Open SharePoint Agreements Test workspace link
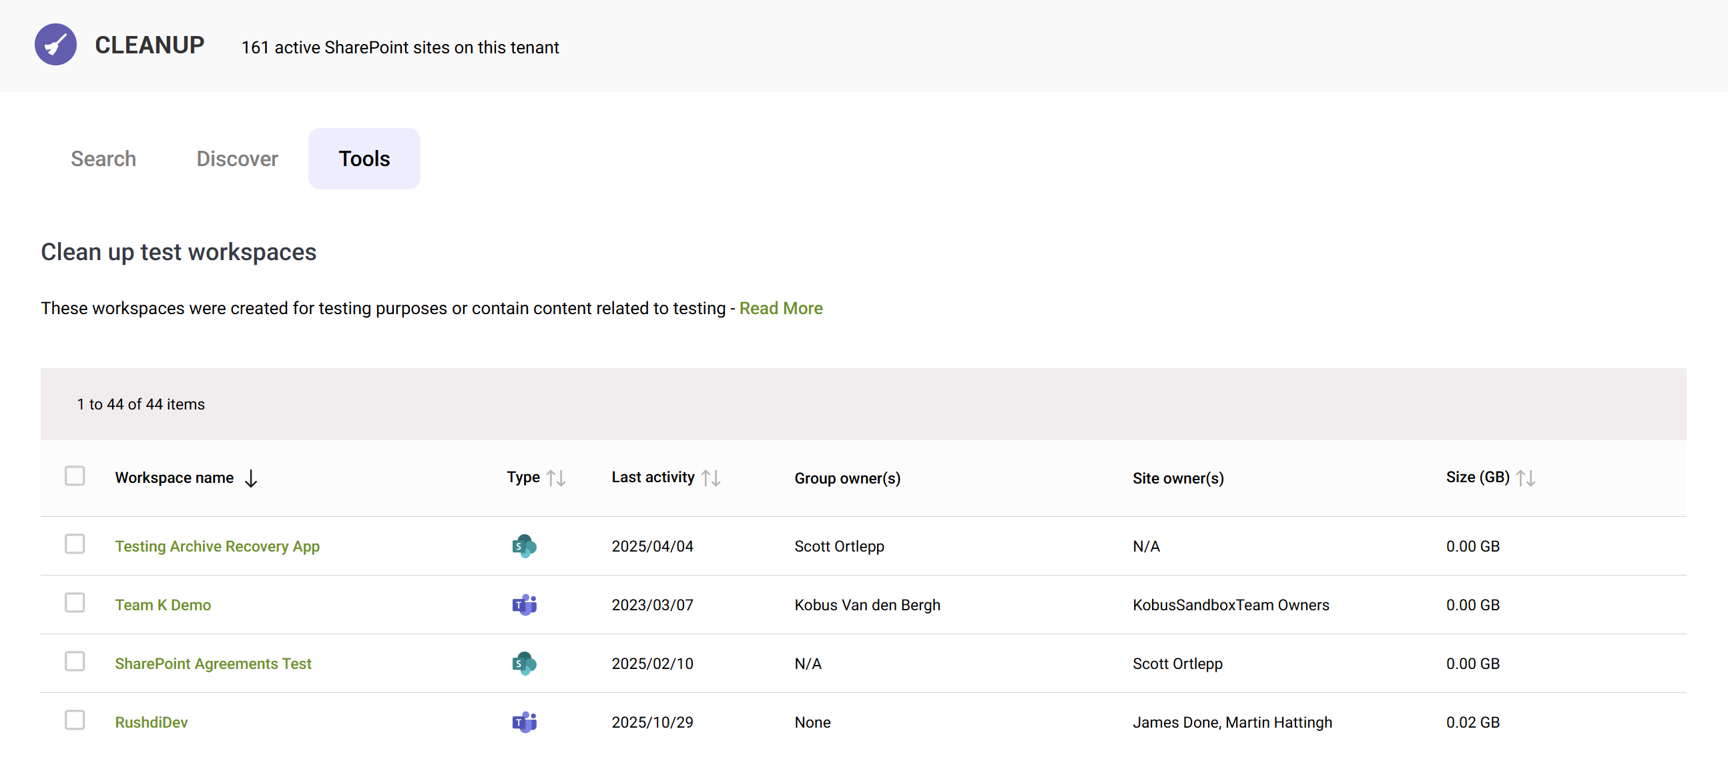The image size is (1728, 767). tap(213, 664)
